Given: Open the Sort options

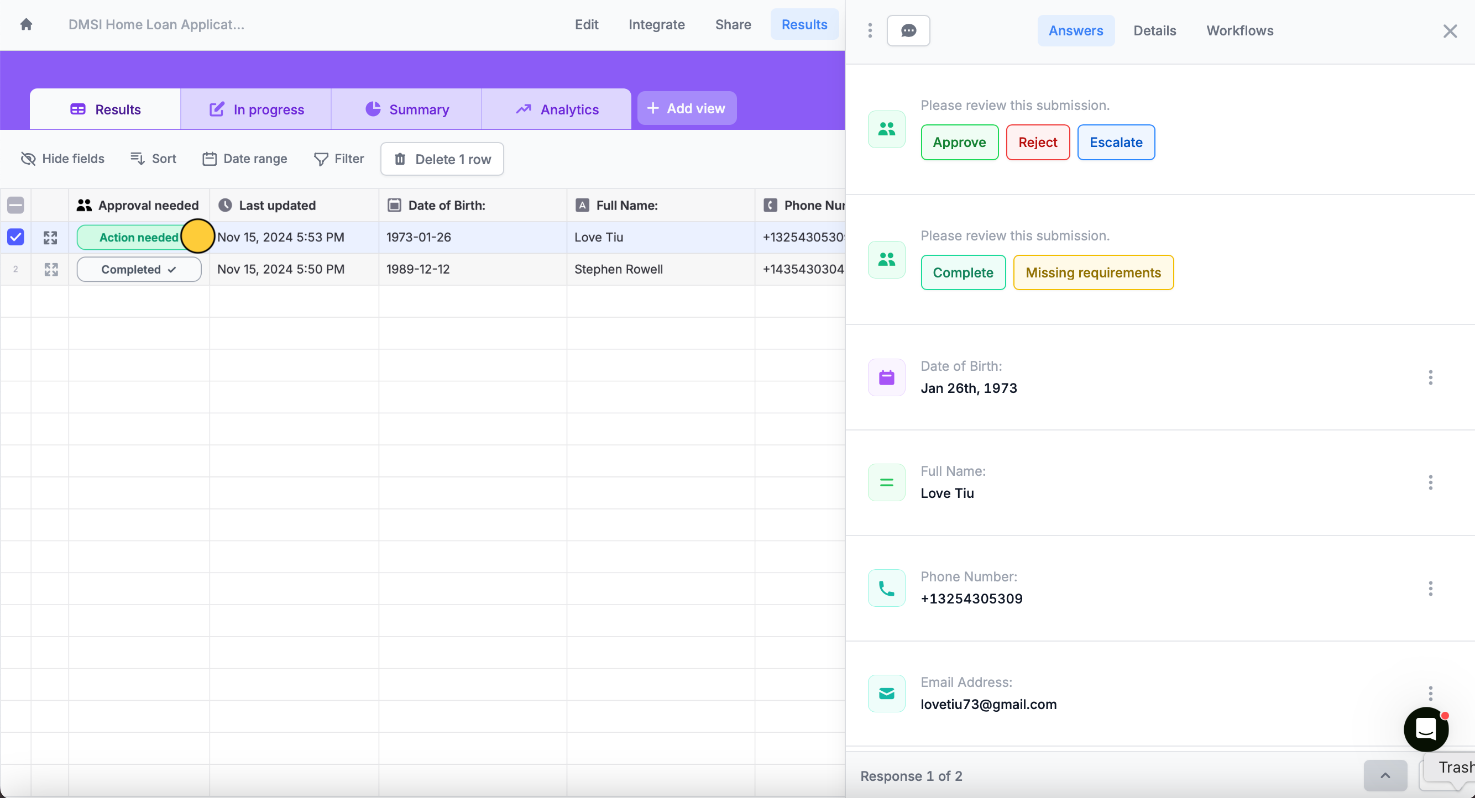Looking at the screenshot, I should coord(153,159).
